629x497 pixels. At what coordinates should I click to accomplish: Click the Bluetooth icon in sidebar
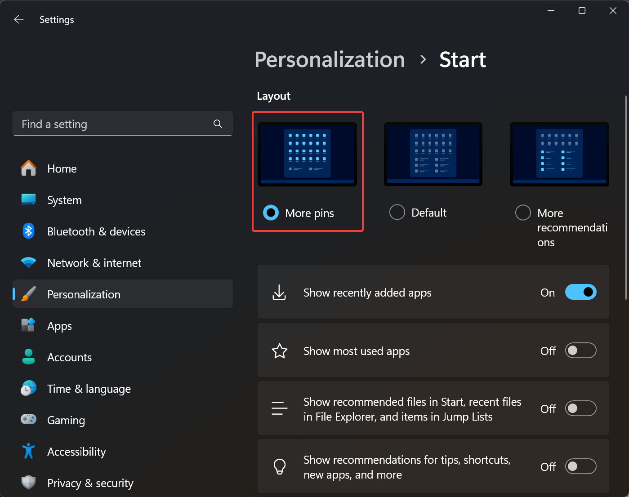point(29,231)
